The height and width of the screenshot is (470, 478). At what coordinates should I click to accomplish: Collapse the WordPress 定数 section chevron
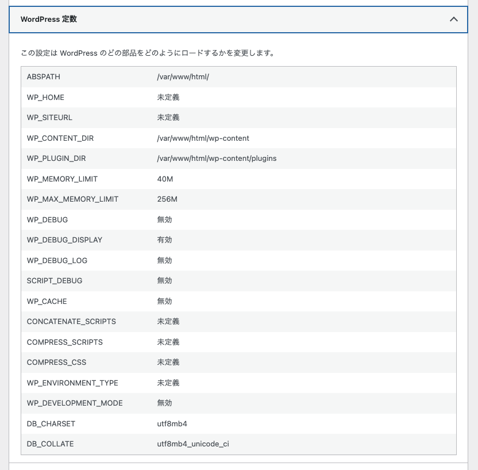point(454,19)
